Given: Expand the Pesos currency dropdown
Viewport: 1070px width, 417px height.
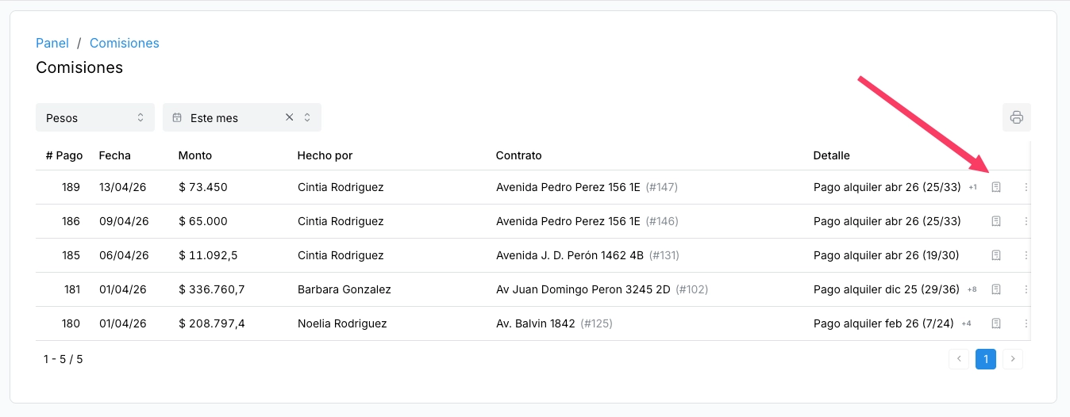Looking at the screenshot, I should coord(95,117).
